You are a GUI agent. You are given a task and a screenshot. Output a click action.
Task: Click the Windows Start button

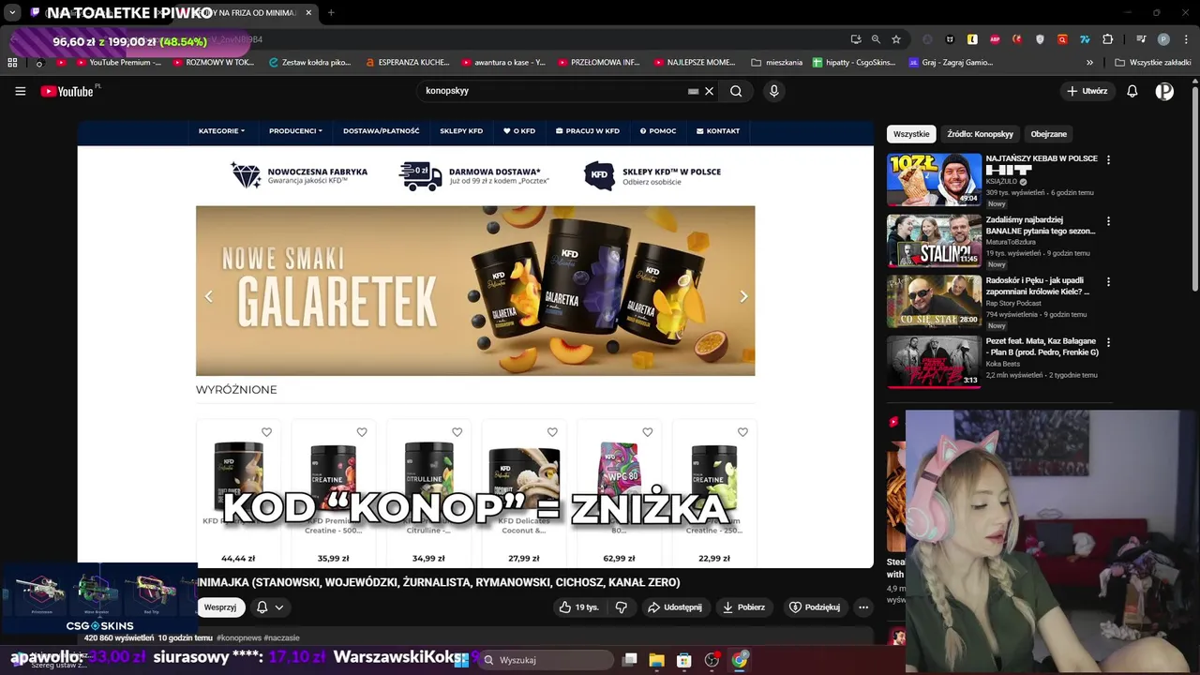(460, 660)
